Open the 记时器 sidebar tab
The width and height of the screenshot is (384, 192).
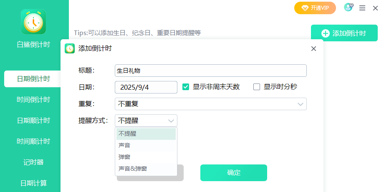coord(33,162)
